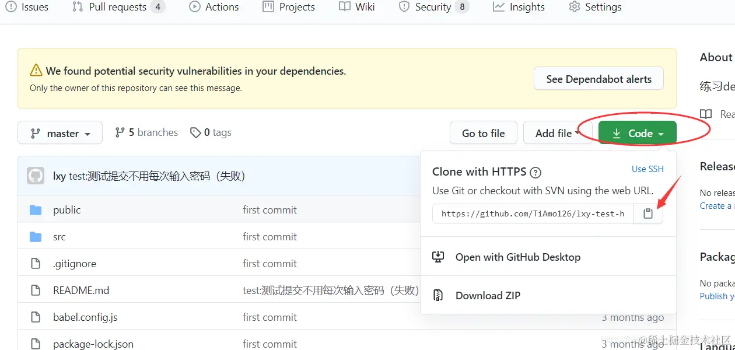Screen dimensions: 735x350
Task: Switch to Use SSH link
Action: point(647,169)
